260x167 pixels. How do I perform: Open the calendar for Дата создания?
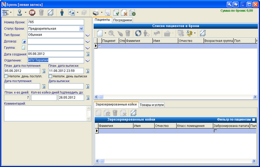88,54
